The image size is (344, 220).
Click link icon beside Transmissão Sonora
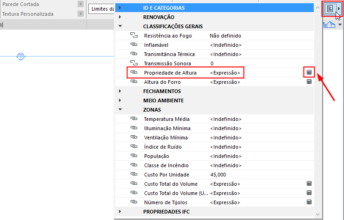pyautogui.click(x=134, y=63)
